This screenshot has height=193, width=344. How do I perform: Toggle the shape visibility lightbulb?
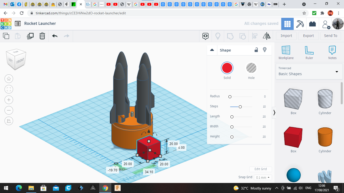(x=264, y=50)
